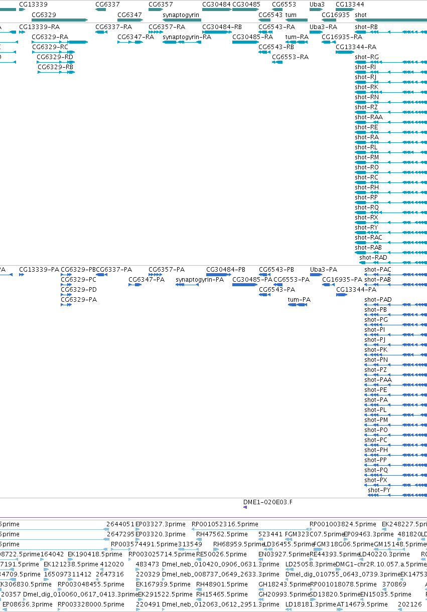Click EST label EP03327.3prime

pos(160,524)
